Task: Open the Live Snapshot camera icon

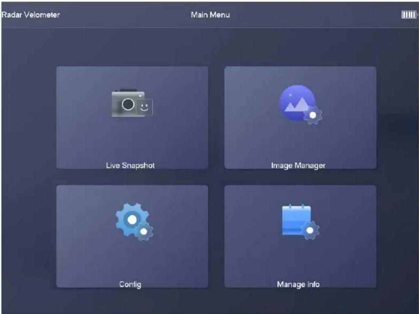Action: [132, 103]
